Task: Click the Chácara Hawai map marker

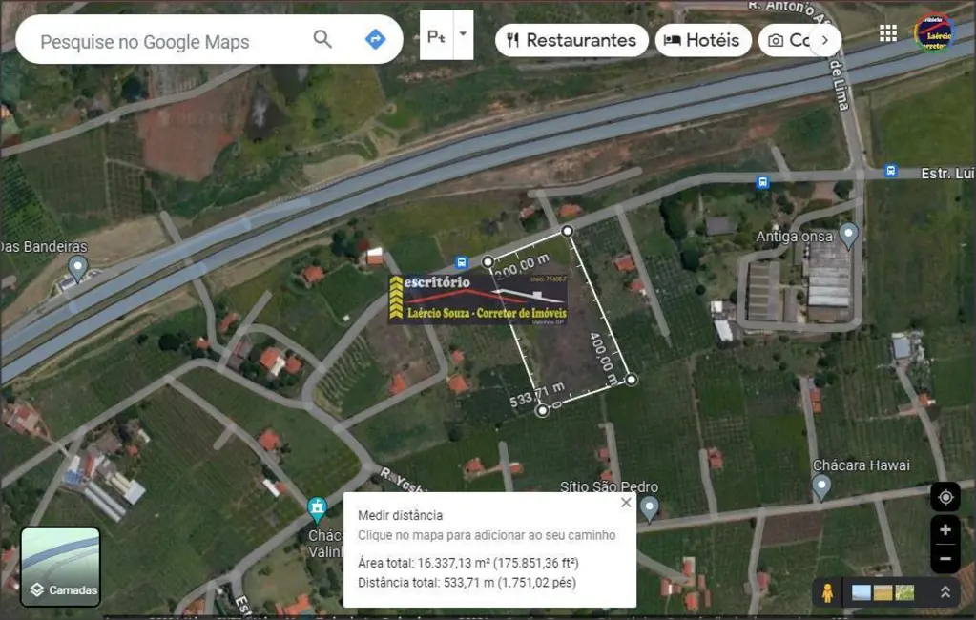Action: (x=821, y=486)
